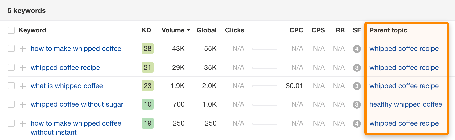Click the Parent topic column header
This screenshot has height=140, width=455.
388,30
